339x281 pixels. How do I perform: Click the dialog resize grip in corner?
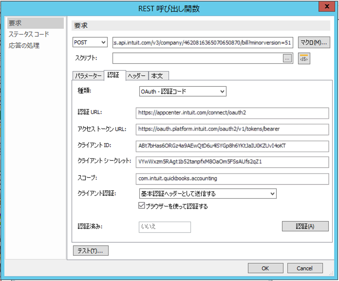(x=331, y=273)
